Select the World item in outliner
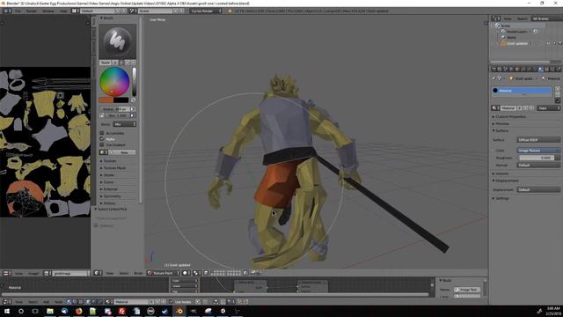 point(511,37)
